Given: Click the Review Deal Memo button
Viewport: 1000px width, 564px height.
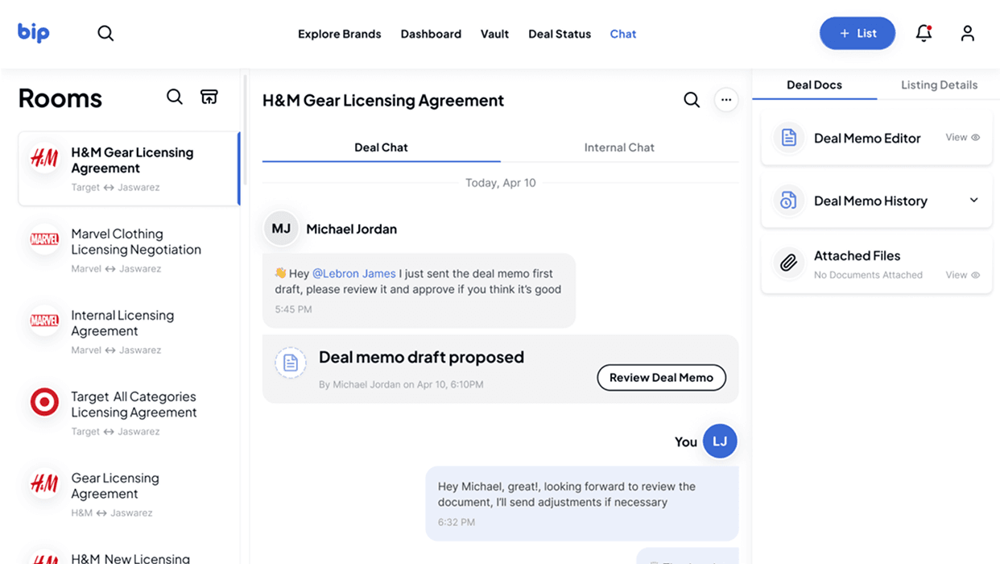Looking at the screenshot, I should pyautogui.click(x=661, y=377).
